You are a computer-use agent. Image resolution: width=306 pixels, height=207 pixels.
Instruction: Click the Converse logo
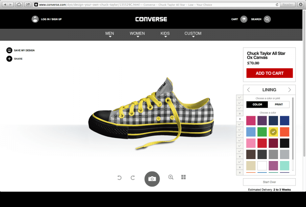click(151, 19)
